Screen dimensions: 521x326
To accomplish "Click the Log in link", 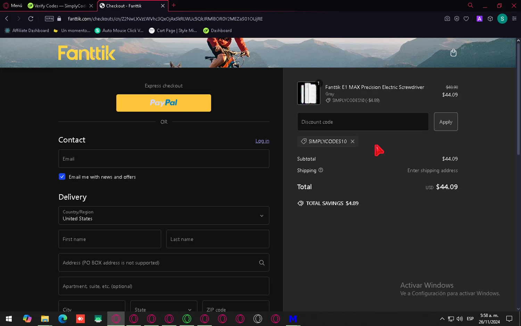I will tap(262, 141).
